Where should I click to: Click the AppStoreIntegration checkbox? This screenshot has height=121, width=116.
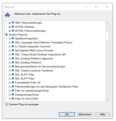pyautogui.click(x=10, y=39)
